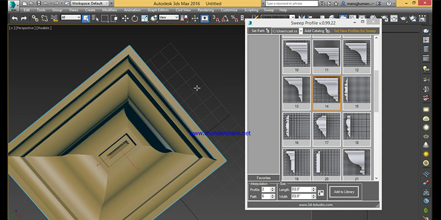Click Profile interpolation spinner arrows
This screenshot has width=441, height=220.
(x=272, y=190)
